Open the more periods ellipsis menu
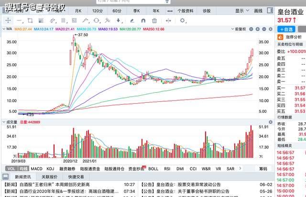The height and width of the screenshot is (197, 306). [170, 11]
